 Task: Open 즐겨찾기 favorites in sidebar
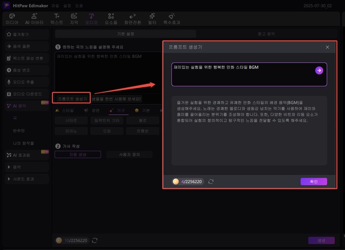tap(27, 34)
